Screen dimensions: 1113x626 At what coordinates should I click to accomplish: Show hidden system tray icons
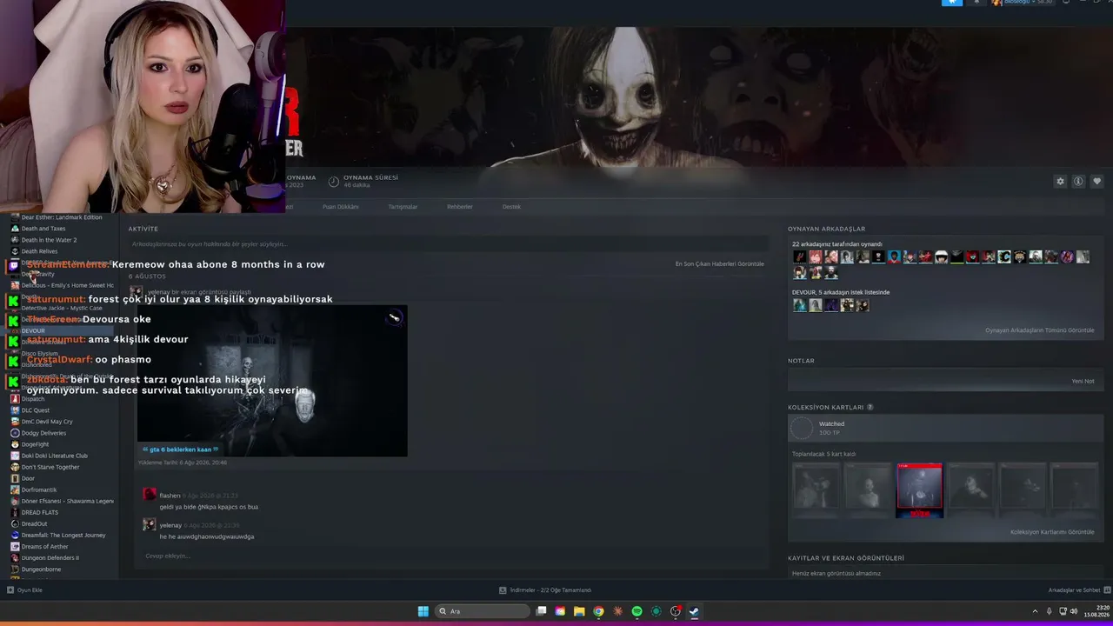(x=1035, y=611)
